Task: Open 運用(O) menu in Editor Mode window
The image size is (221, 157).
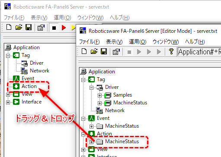Action: 138,42
